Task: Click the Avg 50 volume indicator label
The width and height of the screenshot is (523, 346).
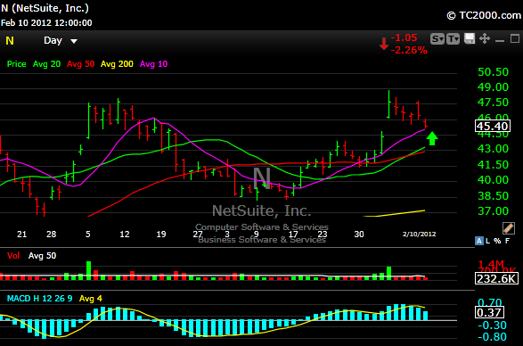Action: click(43, 256)
